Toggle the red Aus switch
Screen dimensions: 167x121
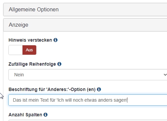tap(29, 50)
